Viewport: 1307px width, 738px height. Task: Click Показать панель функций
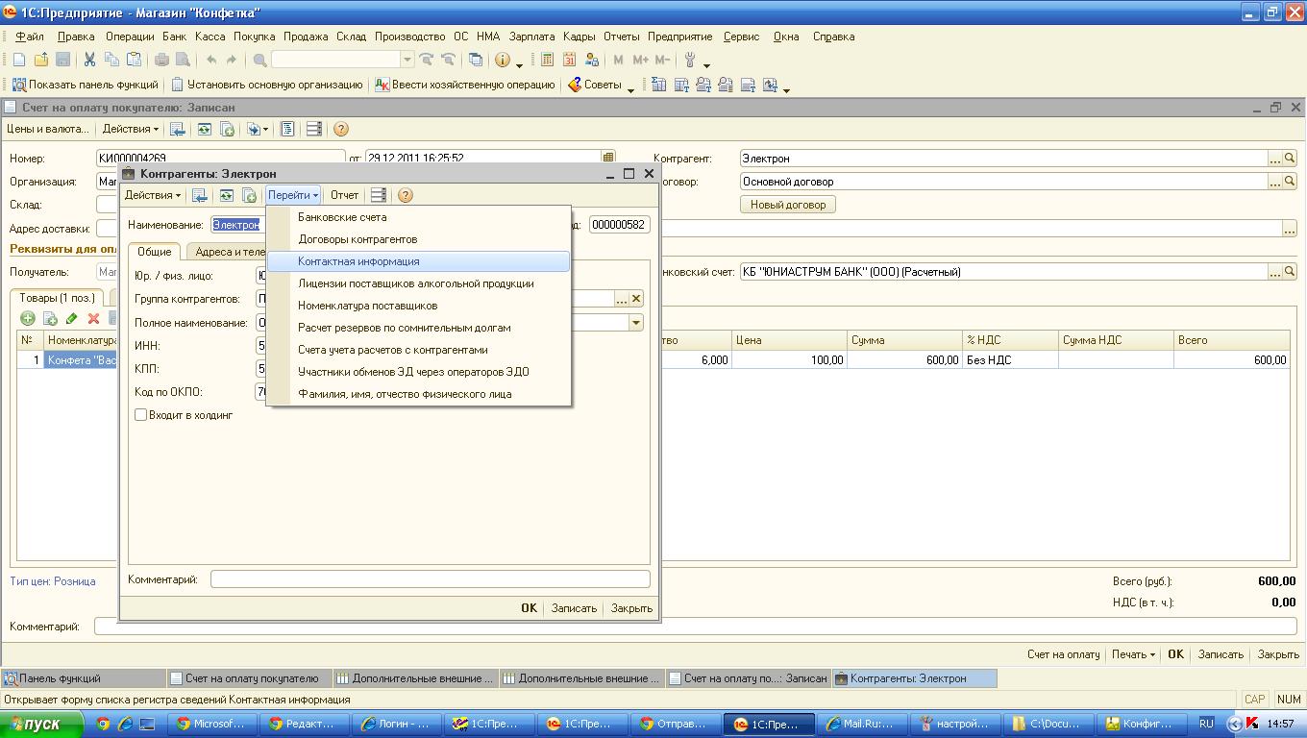(85, 85)
